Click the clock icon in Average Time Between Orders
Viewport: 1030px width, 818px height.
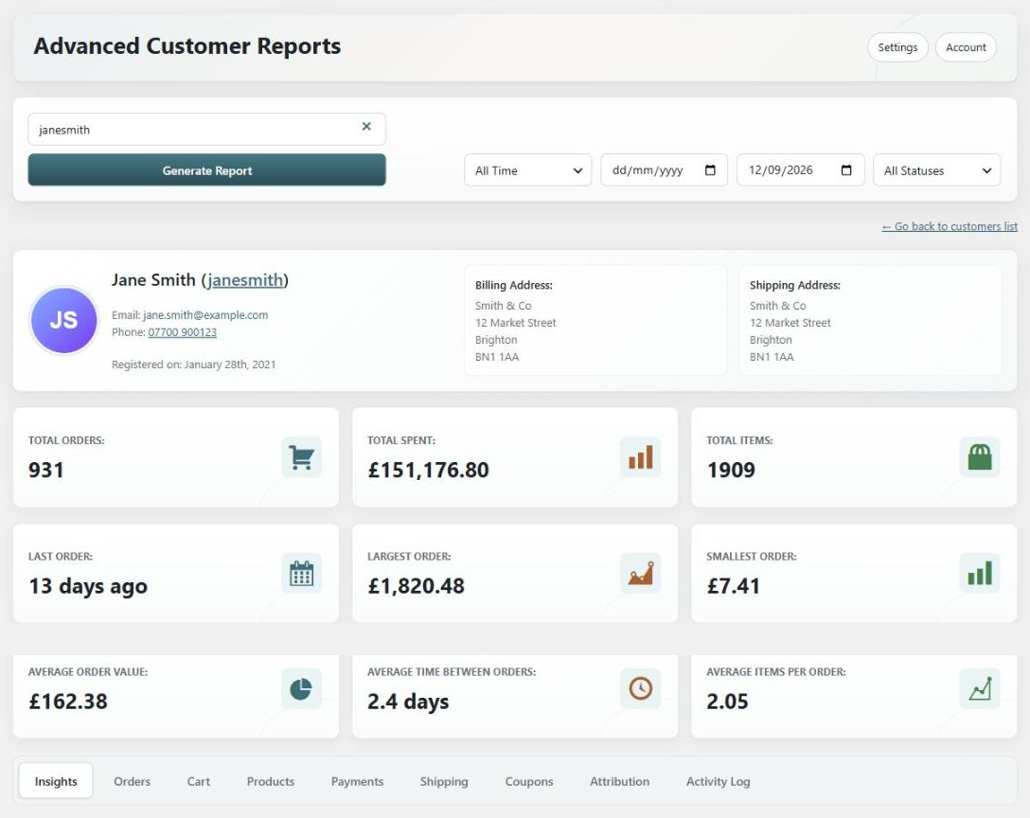point(641,688)
